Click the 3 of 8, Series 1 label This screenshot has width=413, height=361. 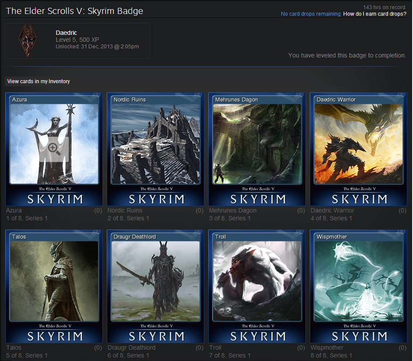[230, 218]
